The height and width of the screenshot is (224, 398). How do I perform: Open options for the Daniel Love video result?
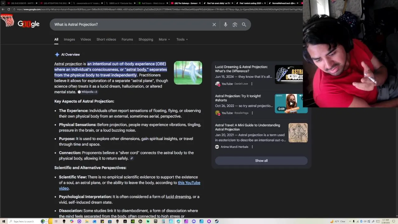point(252,84)
